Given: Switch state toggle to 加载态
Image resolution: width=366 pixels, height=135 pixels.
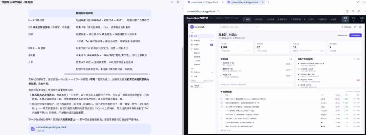Looking at the screenshot, I should coord(362,19).
